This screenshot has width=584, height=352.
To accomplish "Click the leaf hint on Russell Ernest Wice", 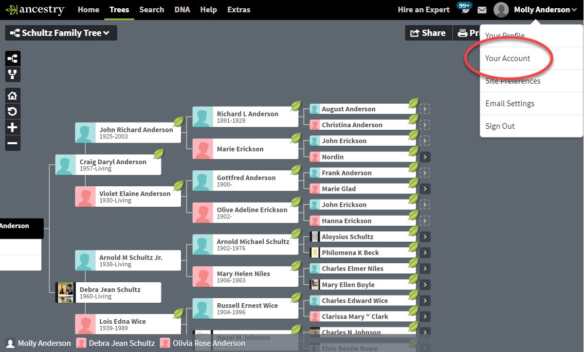I will point(296,298).
